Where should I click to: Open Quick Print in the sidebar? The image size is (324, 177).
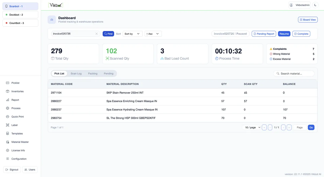[x=18, y=117]
